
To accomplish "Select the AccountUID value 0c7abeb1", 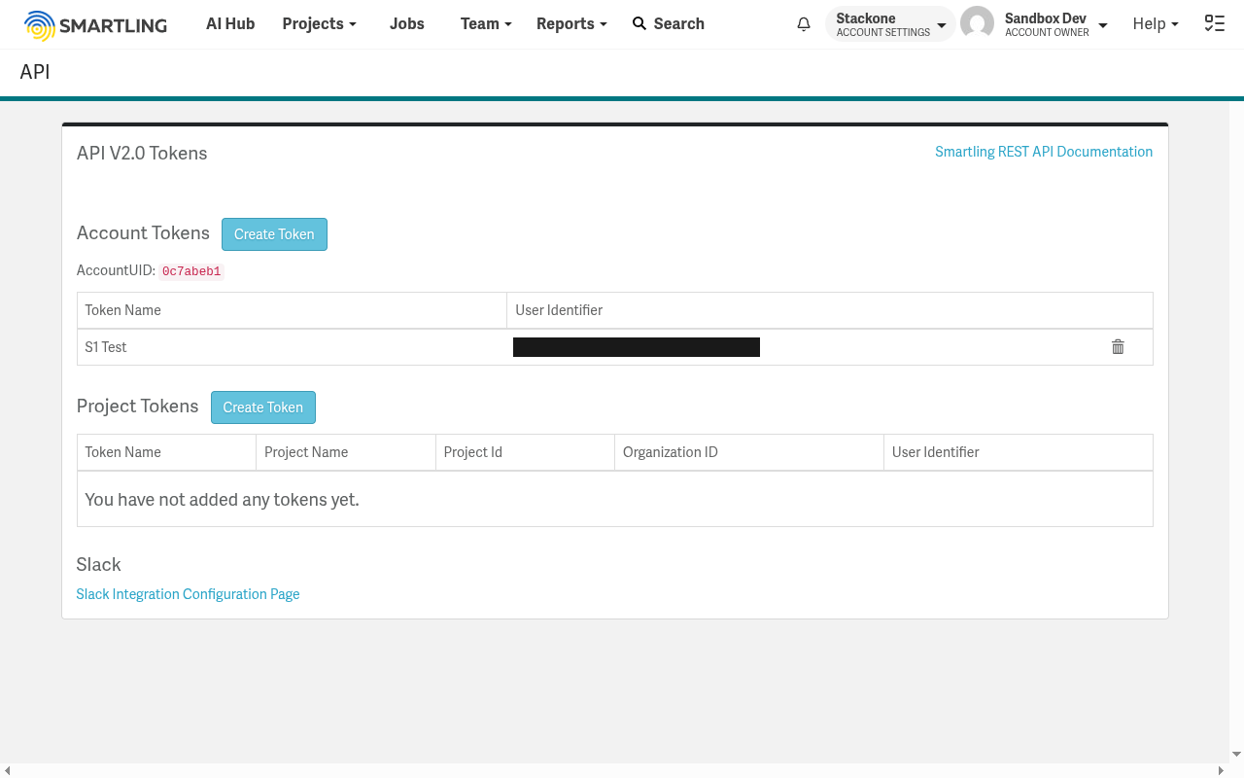I will [x=191, y=271].
